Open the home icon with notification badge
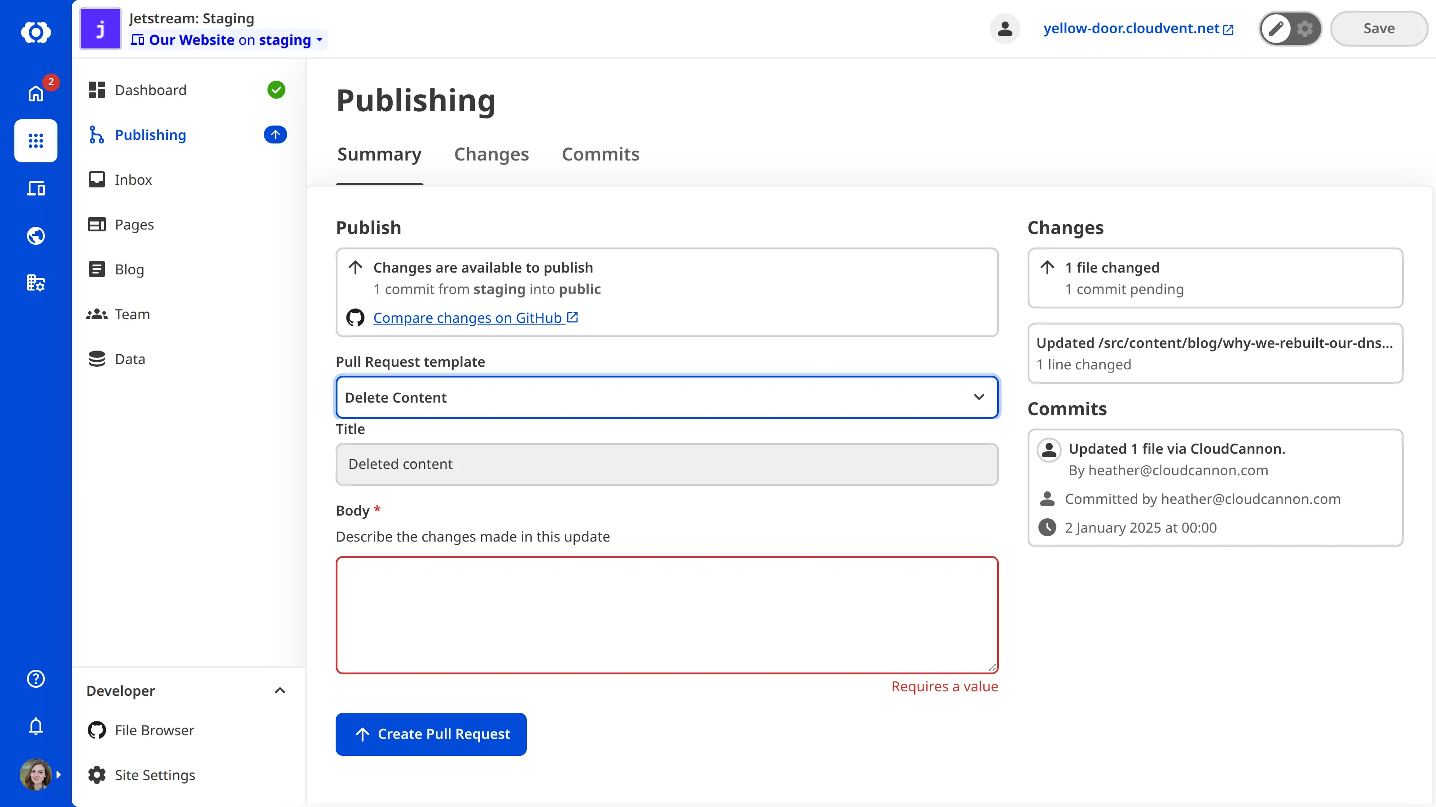Viewport: 1436px width, 807px height. (x=36, y=93)
